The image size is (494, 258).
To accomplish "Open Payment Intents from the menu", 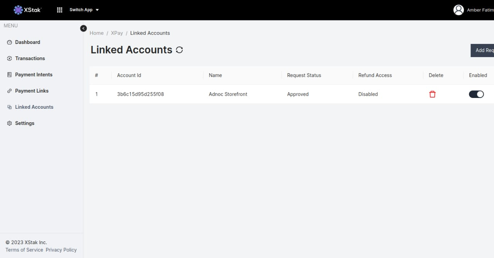I will [x=34, y=75].
